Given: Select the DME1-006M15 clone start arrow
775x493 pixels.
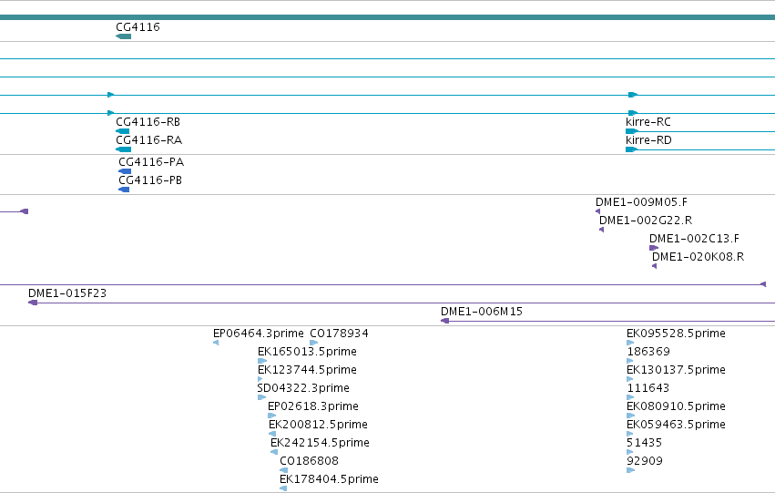Looking at the screenshot, I should (x=444, y=321).
